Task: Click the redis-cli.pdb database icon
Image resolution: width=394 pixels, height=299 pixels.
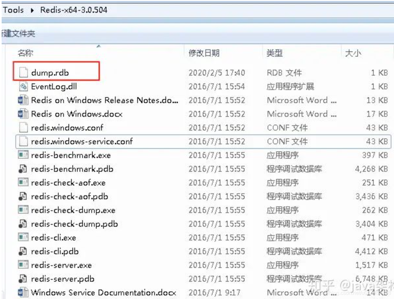Action: (x=23, y=251)
